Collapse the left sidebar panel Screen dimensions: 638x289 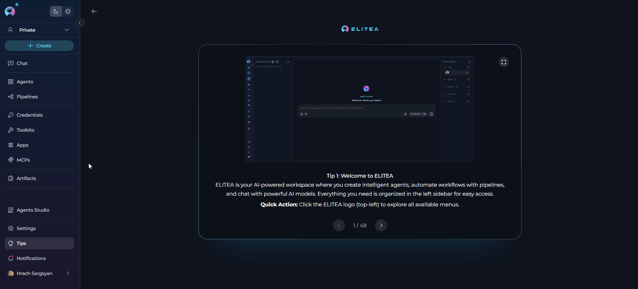80,23
